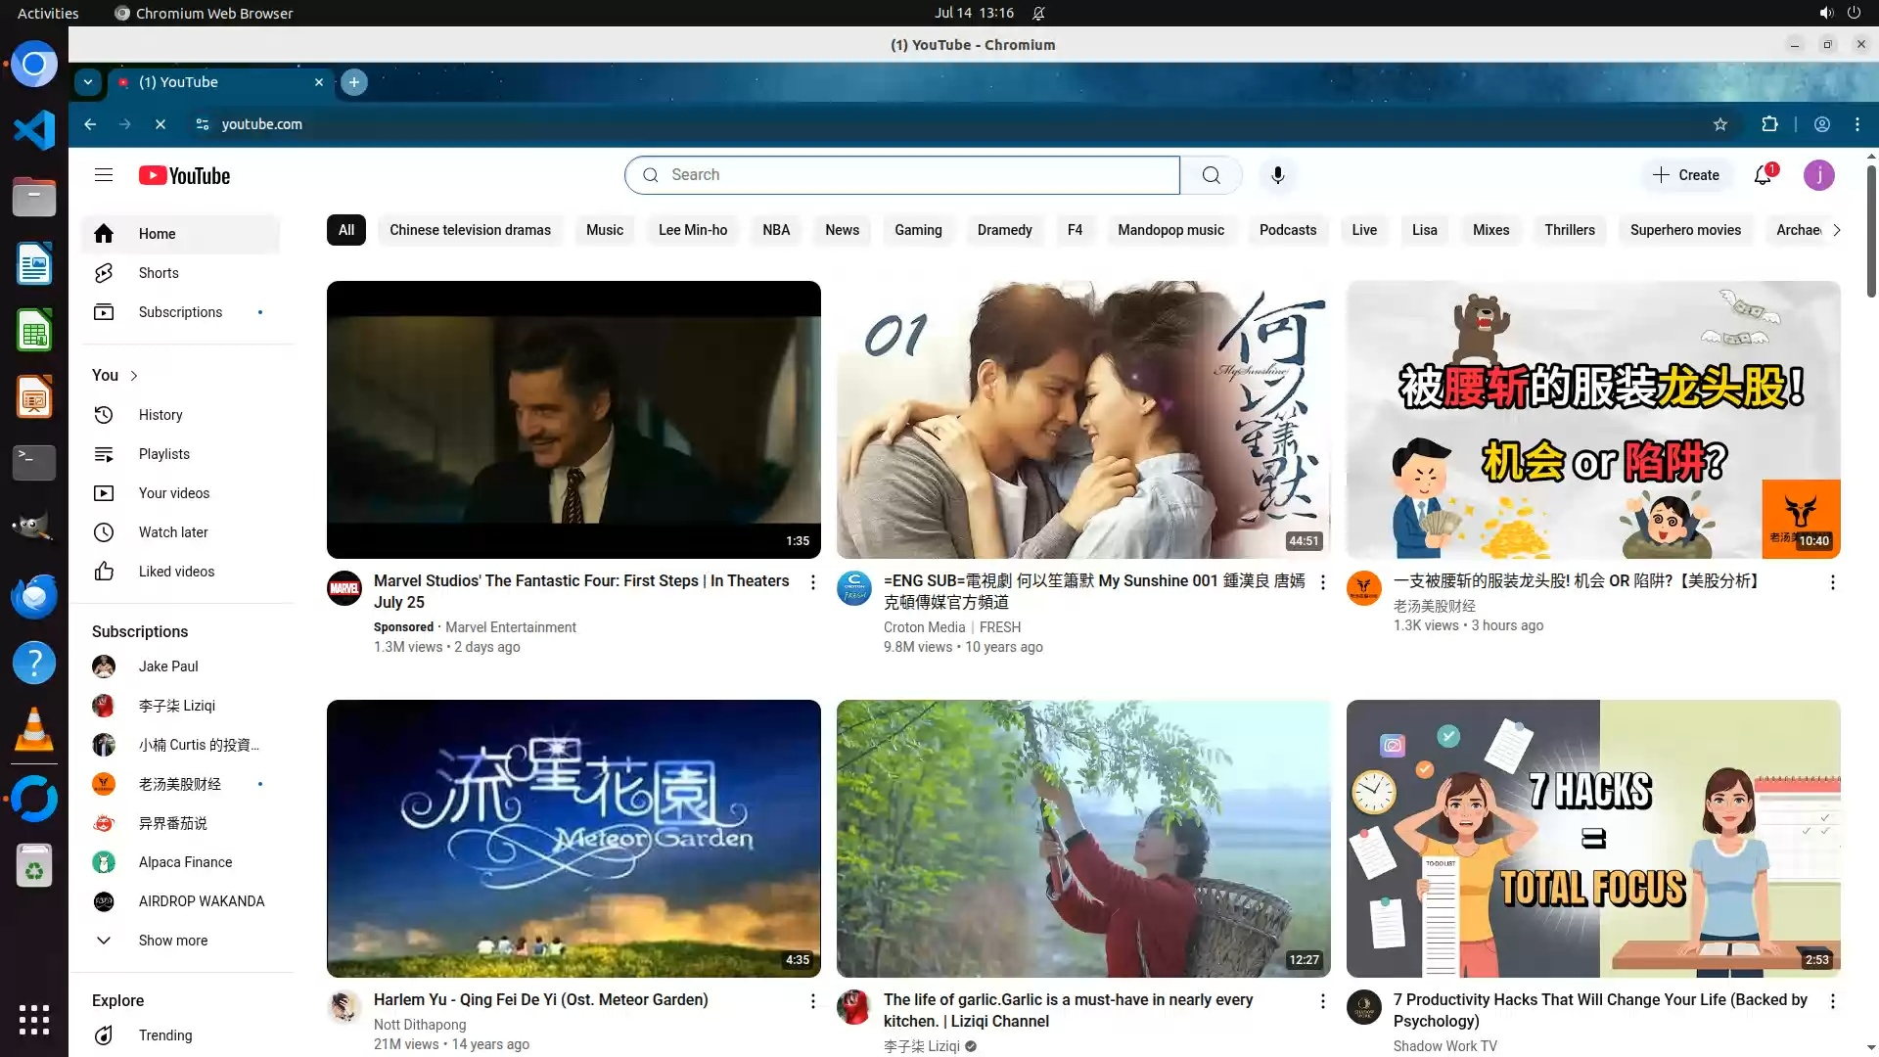Viewport: 1879px width, 1057px height.
Task: Open History in the sidebar
Action: click(x=160, y=415)
